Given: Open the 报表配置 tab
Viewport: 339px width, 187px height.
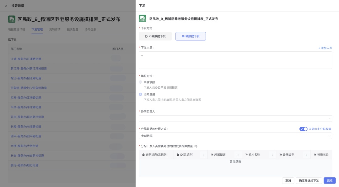Looking at the screenshot, I should point(73,29).
